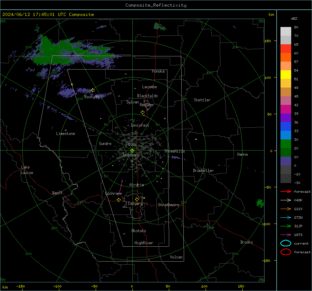
Task: Select the orange 111V arrow legend icon
Action: click(x=286, y=209)
